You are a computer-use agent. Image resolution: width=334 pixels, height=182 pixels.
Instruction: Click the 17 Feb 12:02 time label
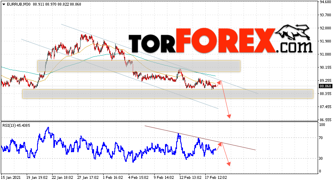click(x=216, y=177)
